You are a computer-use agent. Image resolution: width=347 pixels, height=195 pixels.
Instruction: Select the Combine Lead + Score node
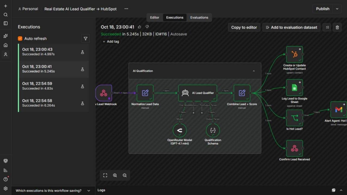pos(242,93)
